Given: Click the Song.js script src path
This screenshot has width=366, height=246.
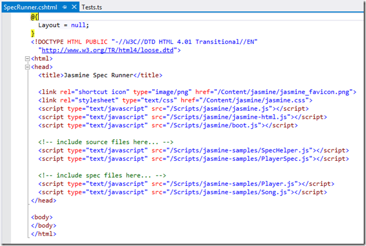Looking at the screenshot, I should [x=228, y=192].
